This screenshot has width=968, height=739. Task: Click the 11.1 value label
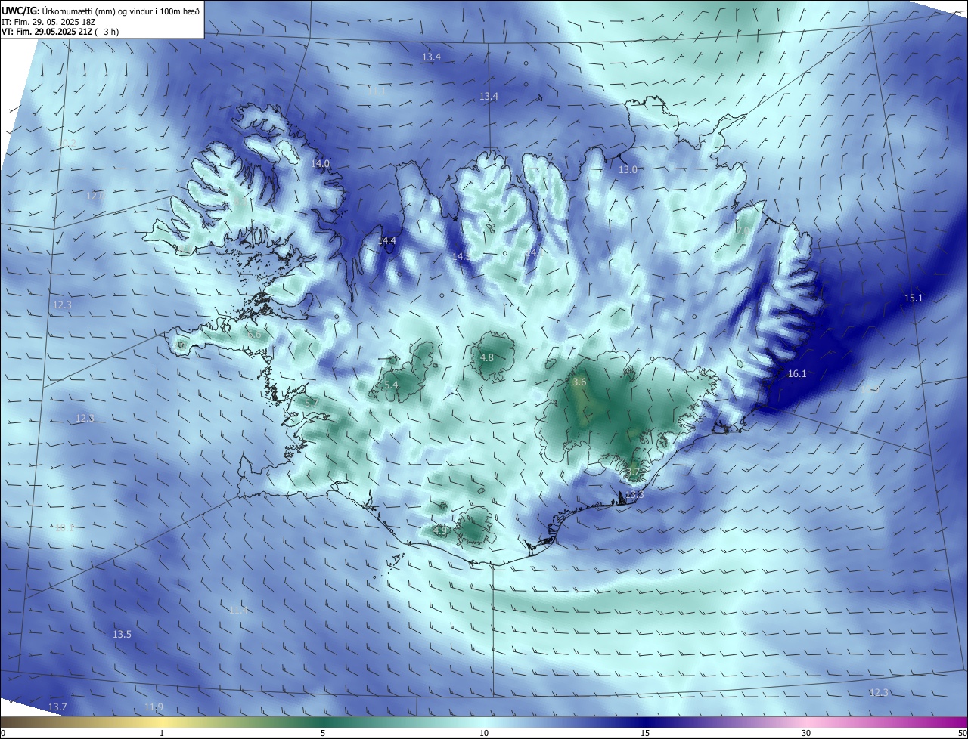pos(377,91)
